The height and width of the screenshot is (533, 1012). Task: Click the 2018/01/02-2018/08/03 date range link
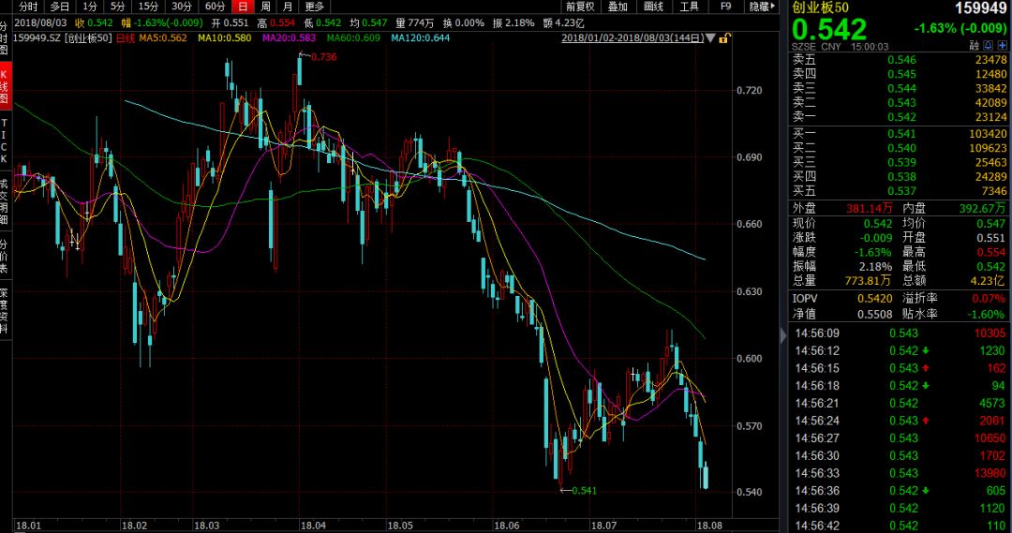(635, 38)
